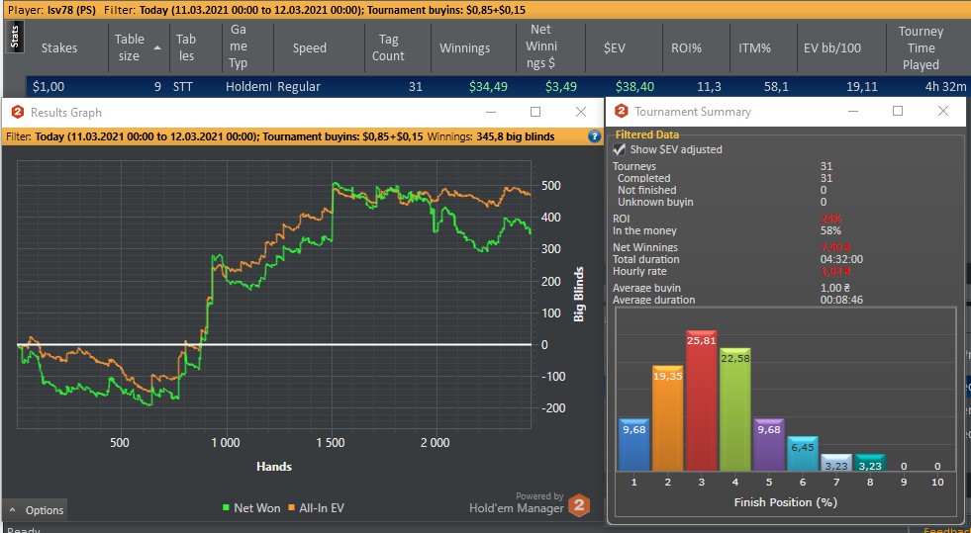Image resolution: width=971 pixels, height=533 pixels.
Task: Open the vertical Stats side tab
Action: coord(14,37)
